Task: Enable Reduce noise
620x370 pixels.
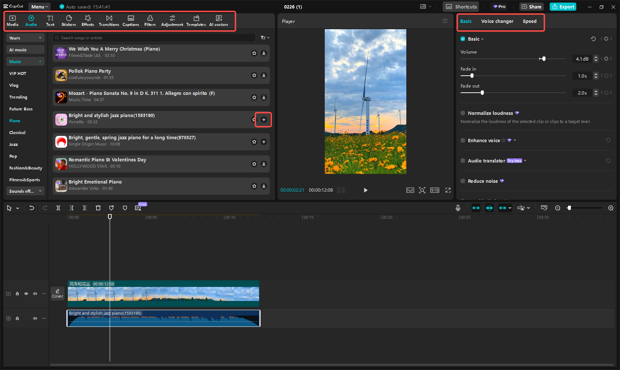Action: click(x=462, y=181)
